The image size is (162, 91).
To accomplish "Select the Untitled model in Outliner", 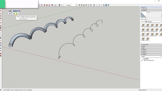I will click(146, 59).
